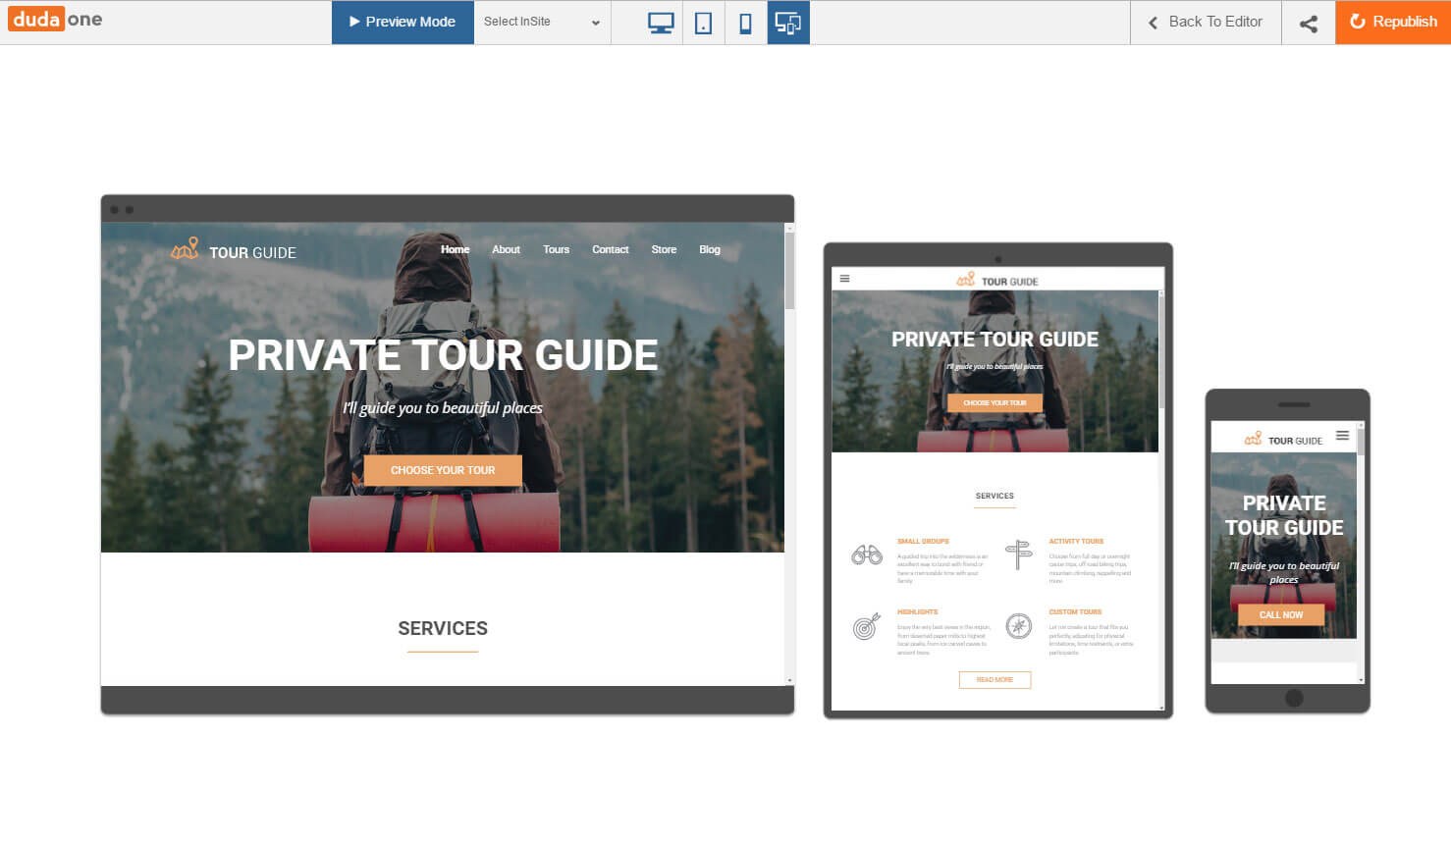Viewport: 1451px width, 844px height.
Task: Click binoculars Small Groups icon in tablet preview
Action: pyautogui.click(x=867, y=554)
